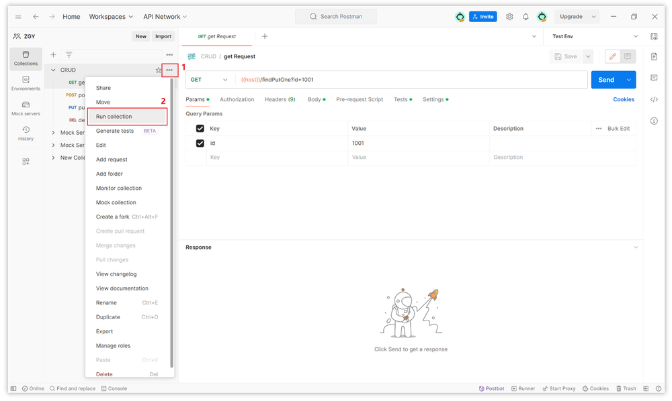Choose Export in the collection menu

pos(104,331)
